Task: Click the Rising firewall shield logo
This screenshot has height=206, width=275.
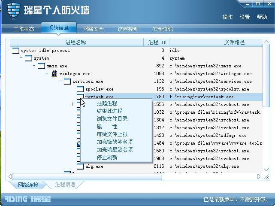Action: (x=14, y=10)
